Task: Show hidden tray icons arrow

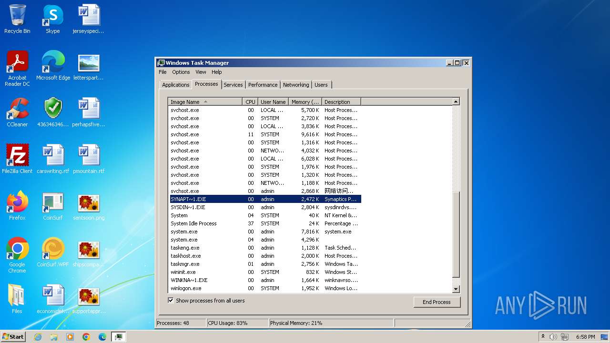Action: pos(543,337)
